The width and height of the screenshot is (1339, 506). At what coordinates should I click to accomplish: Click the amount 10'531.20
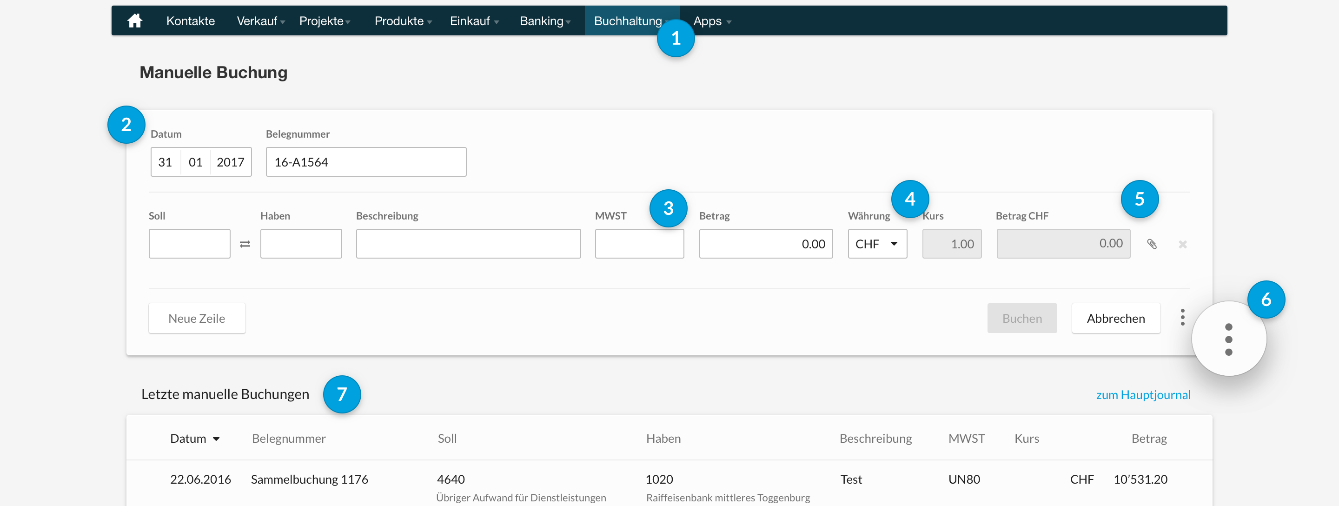[x=1140, y=479]
